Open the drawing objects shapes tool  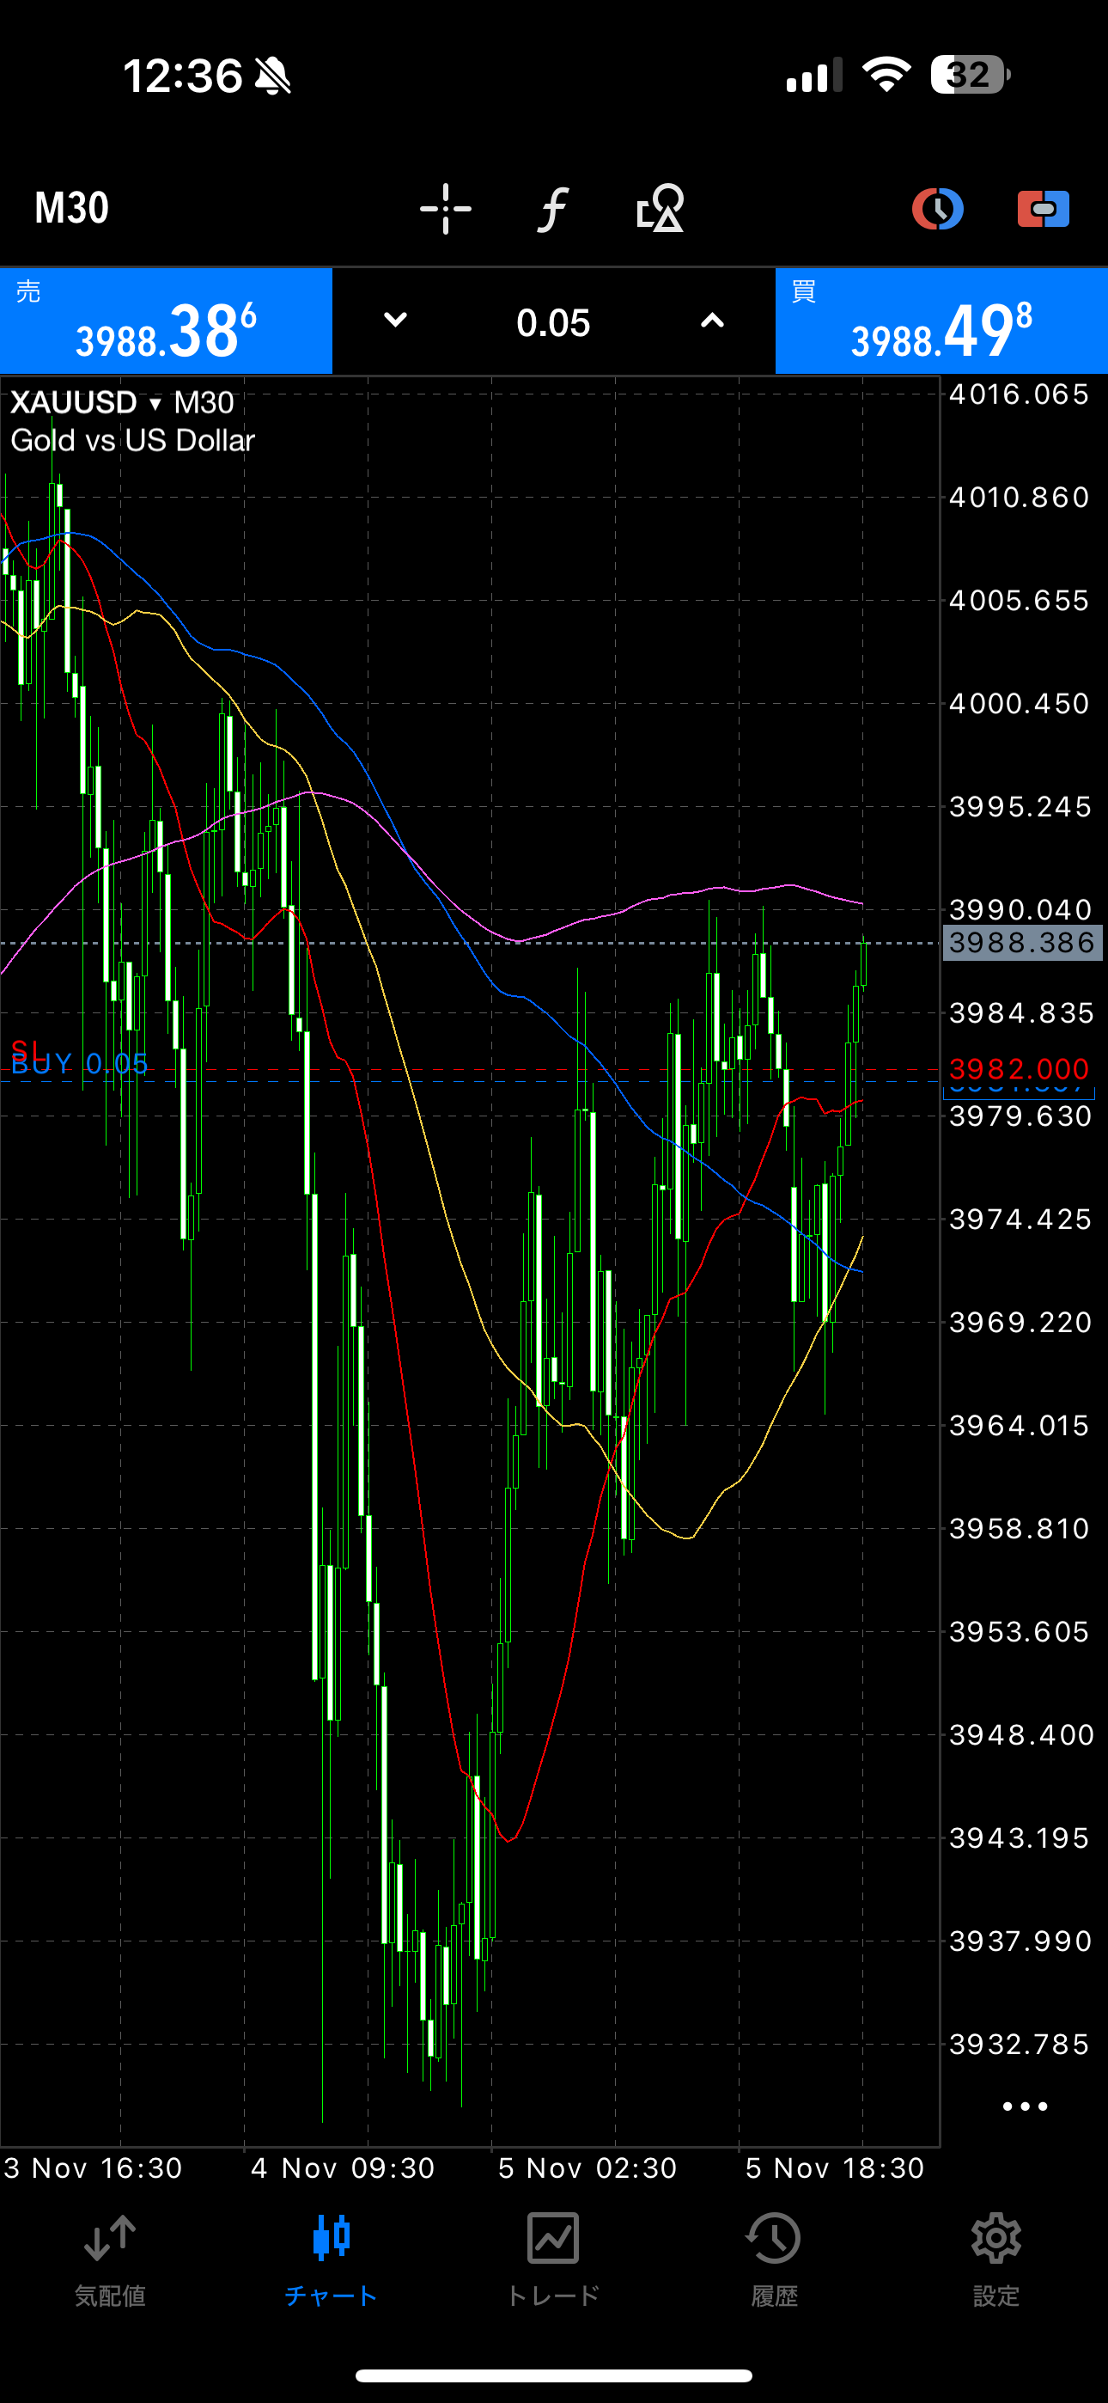pos(661,208)
